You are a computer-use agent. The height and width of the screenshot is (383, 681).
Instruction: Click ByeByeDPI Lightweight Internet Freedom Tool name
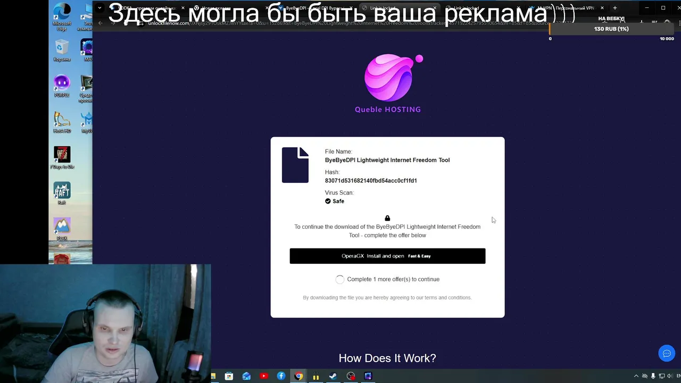point(387,160)
